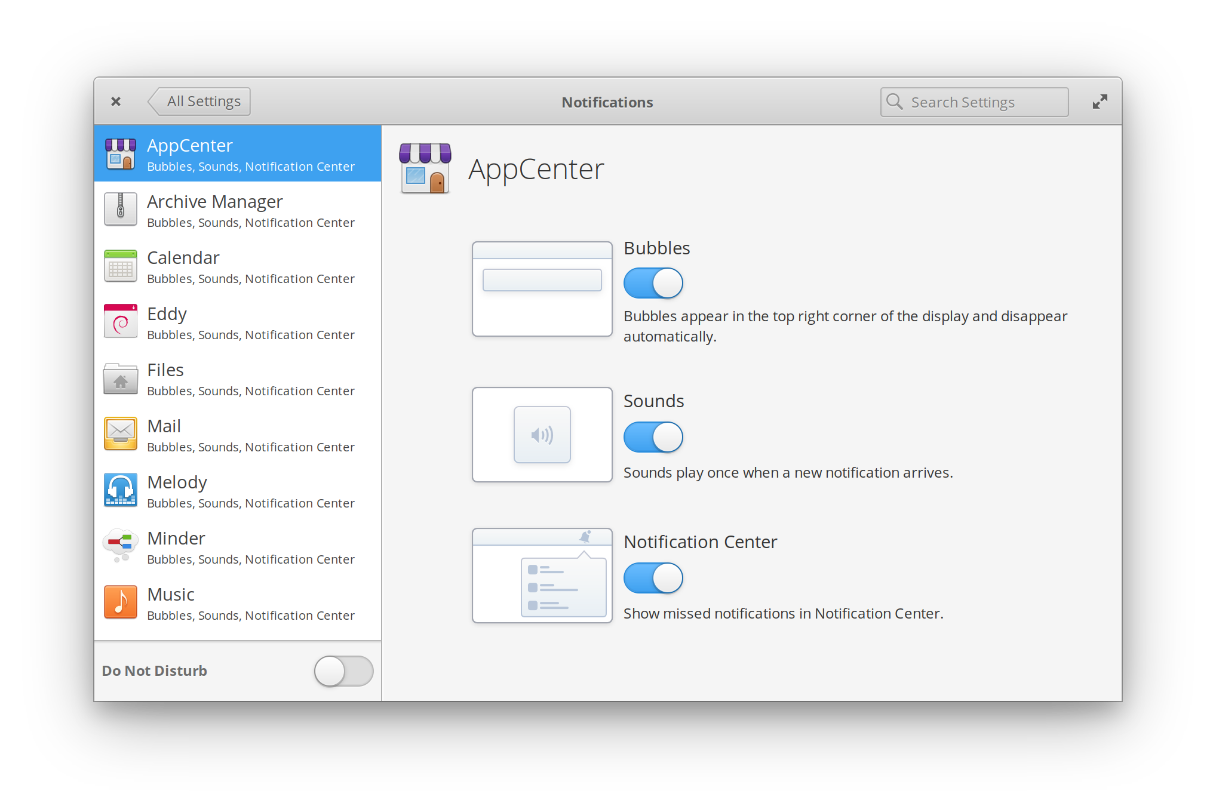Select the AppCenter entry in sidebar

click(238, 154)
